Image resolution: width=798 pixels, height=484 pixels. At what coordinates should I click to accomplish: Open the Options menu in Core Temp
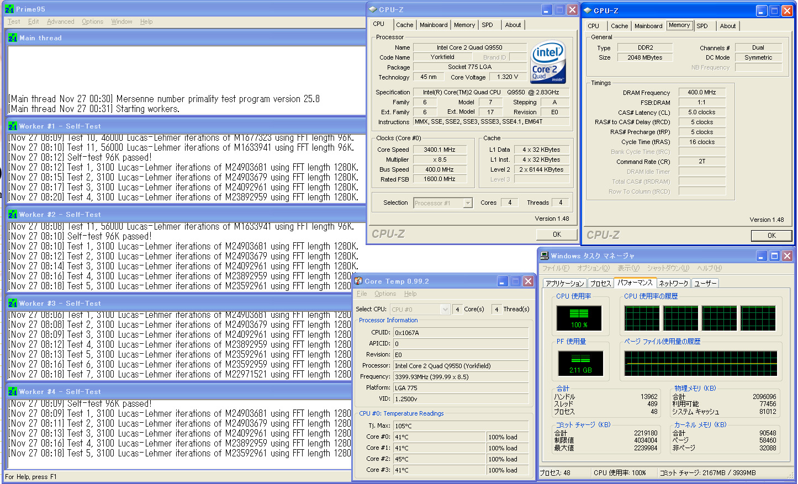(385, 294)
